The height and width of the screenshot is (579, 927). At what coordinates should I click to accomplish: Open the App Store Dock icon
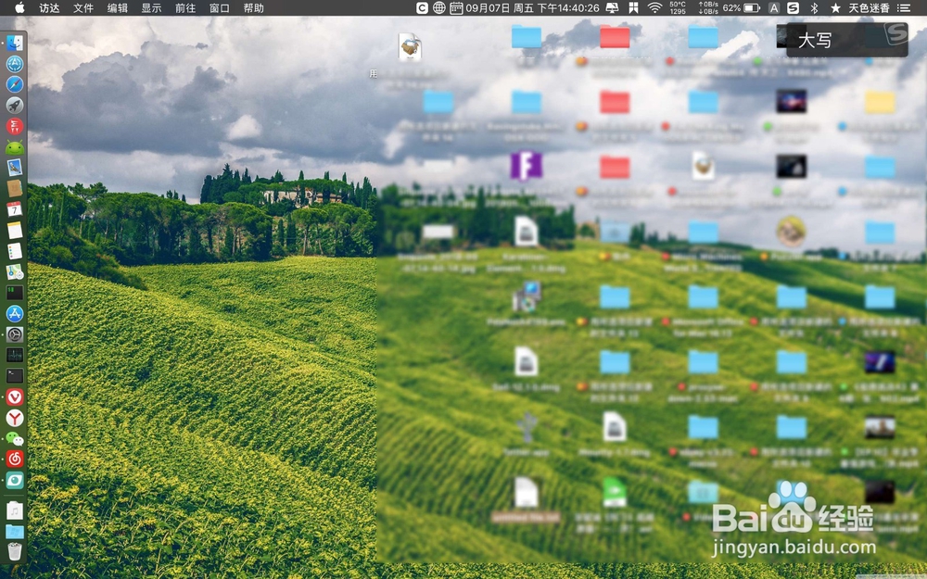pos(15,313)
